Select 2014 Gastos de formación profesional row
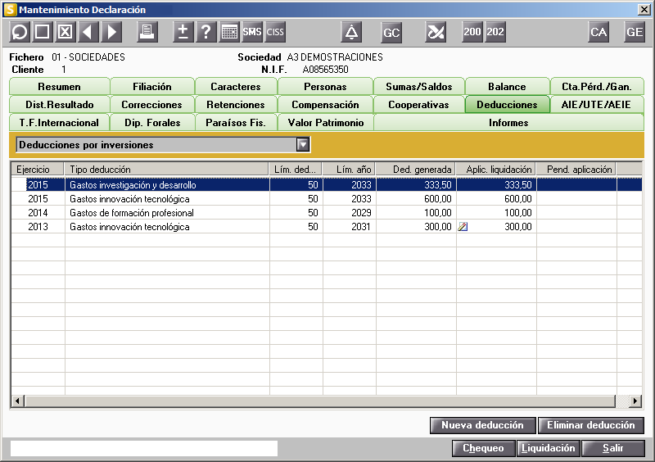Viewport: 655px width, 462px height. coord(326,213)
